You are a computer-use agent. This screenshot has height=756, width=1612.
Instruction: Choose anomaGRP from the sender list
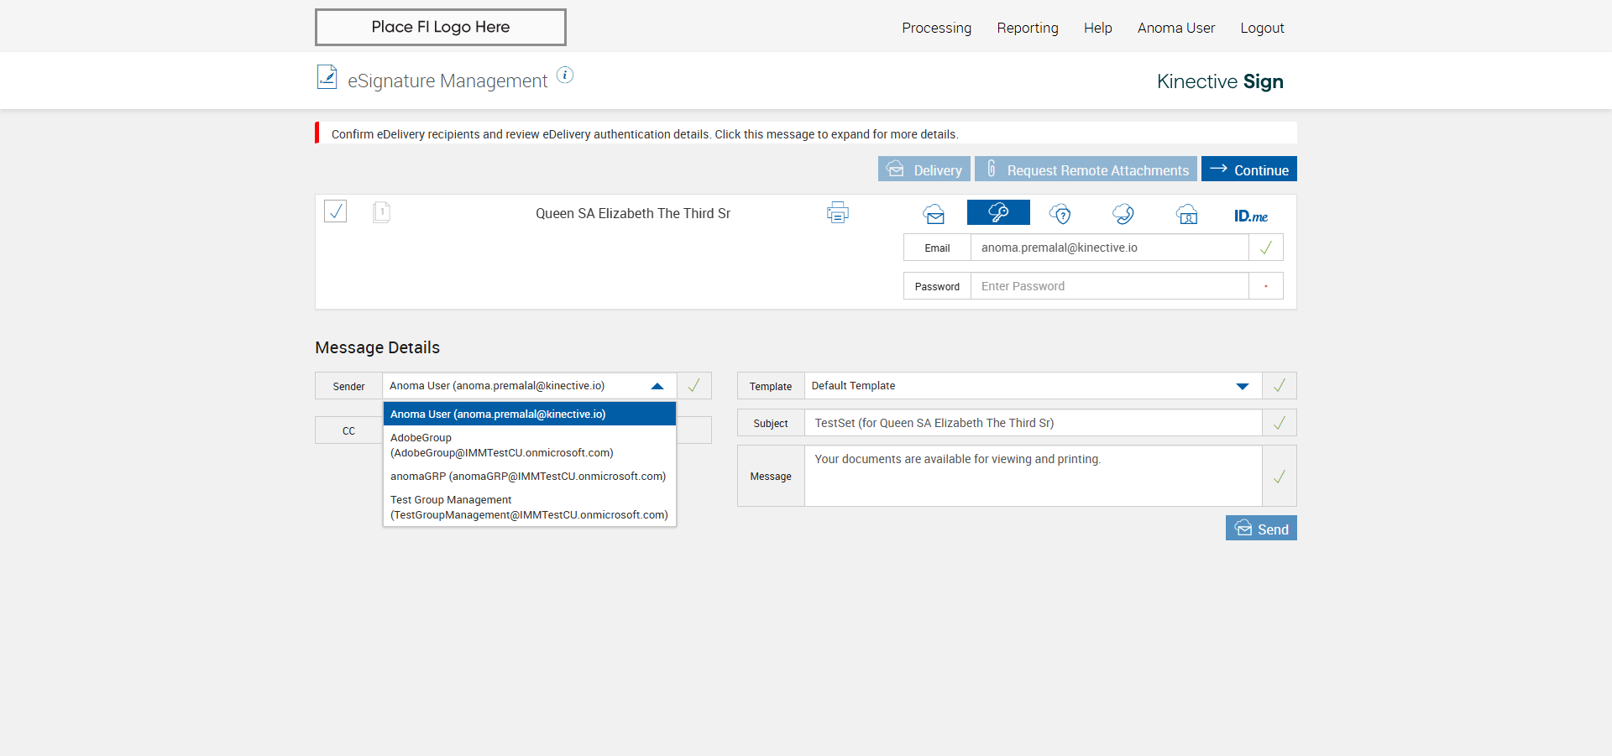(x=528, y=477)
